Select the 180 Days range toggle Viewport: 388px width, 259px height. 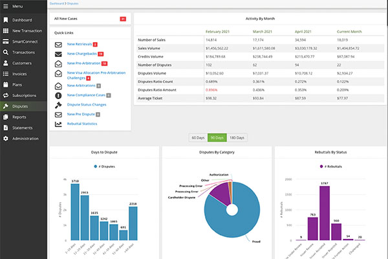[x=237, y=137]
